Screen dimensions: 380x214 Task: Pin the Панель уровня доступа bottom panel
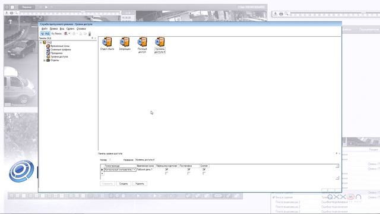tap(337, 153)
